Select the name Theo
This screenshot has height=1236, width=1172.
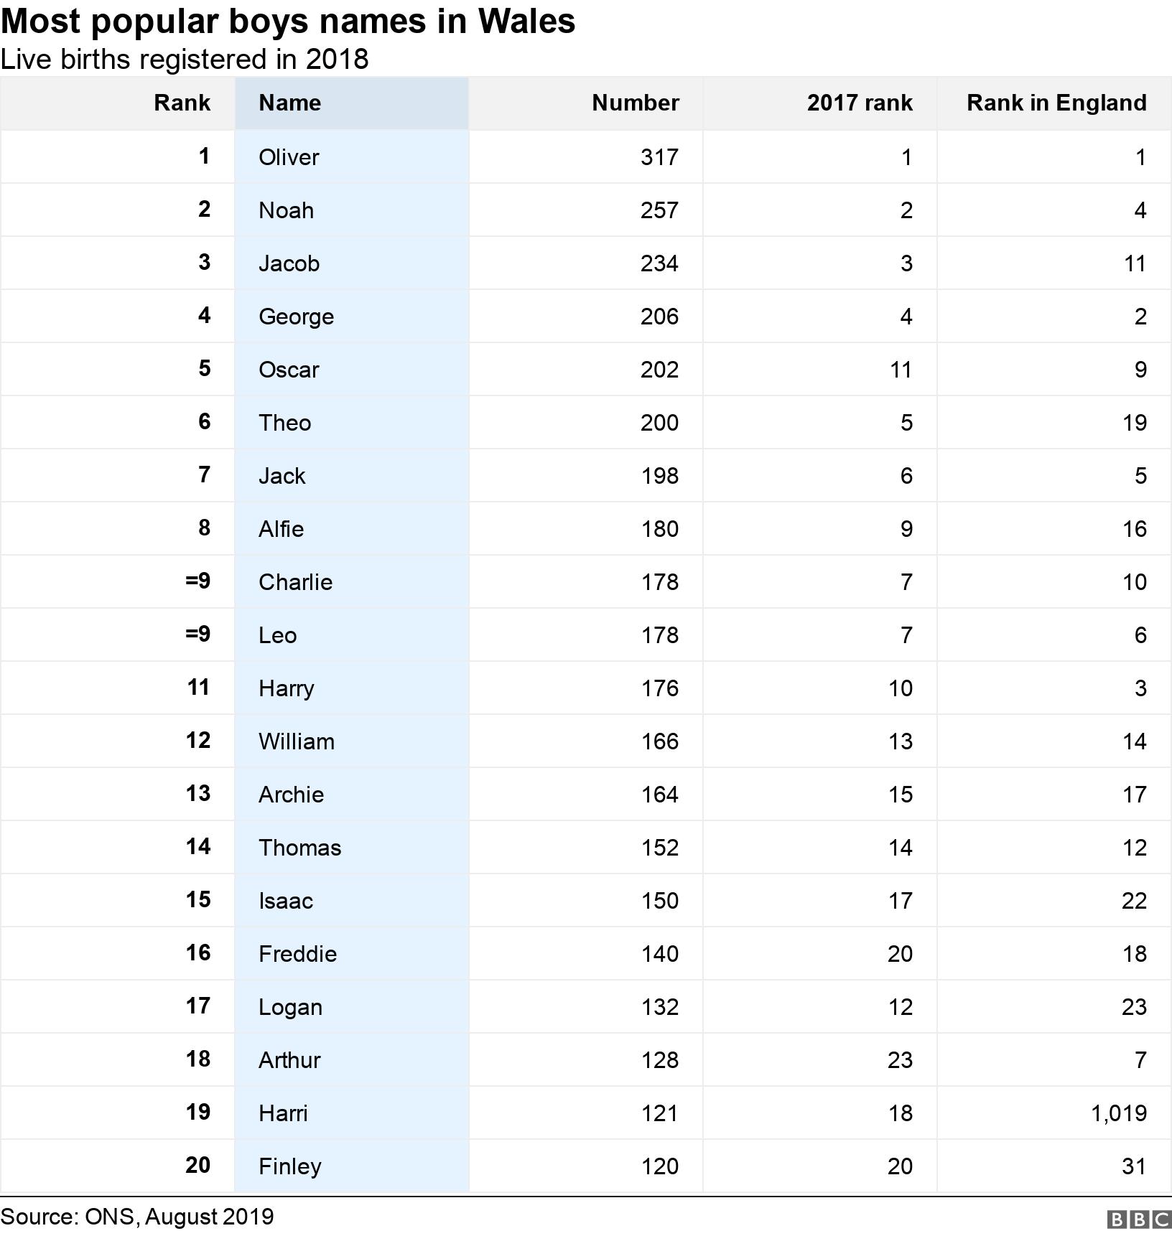tap(284, 422)
